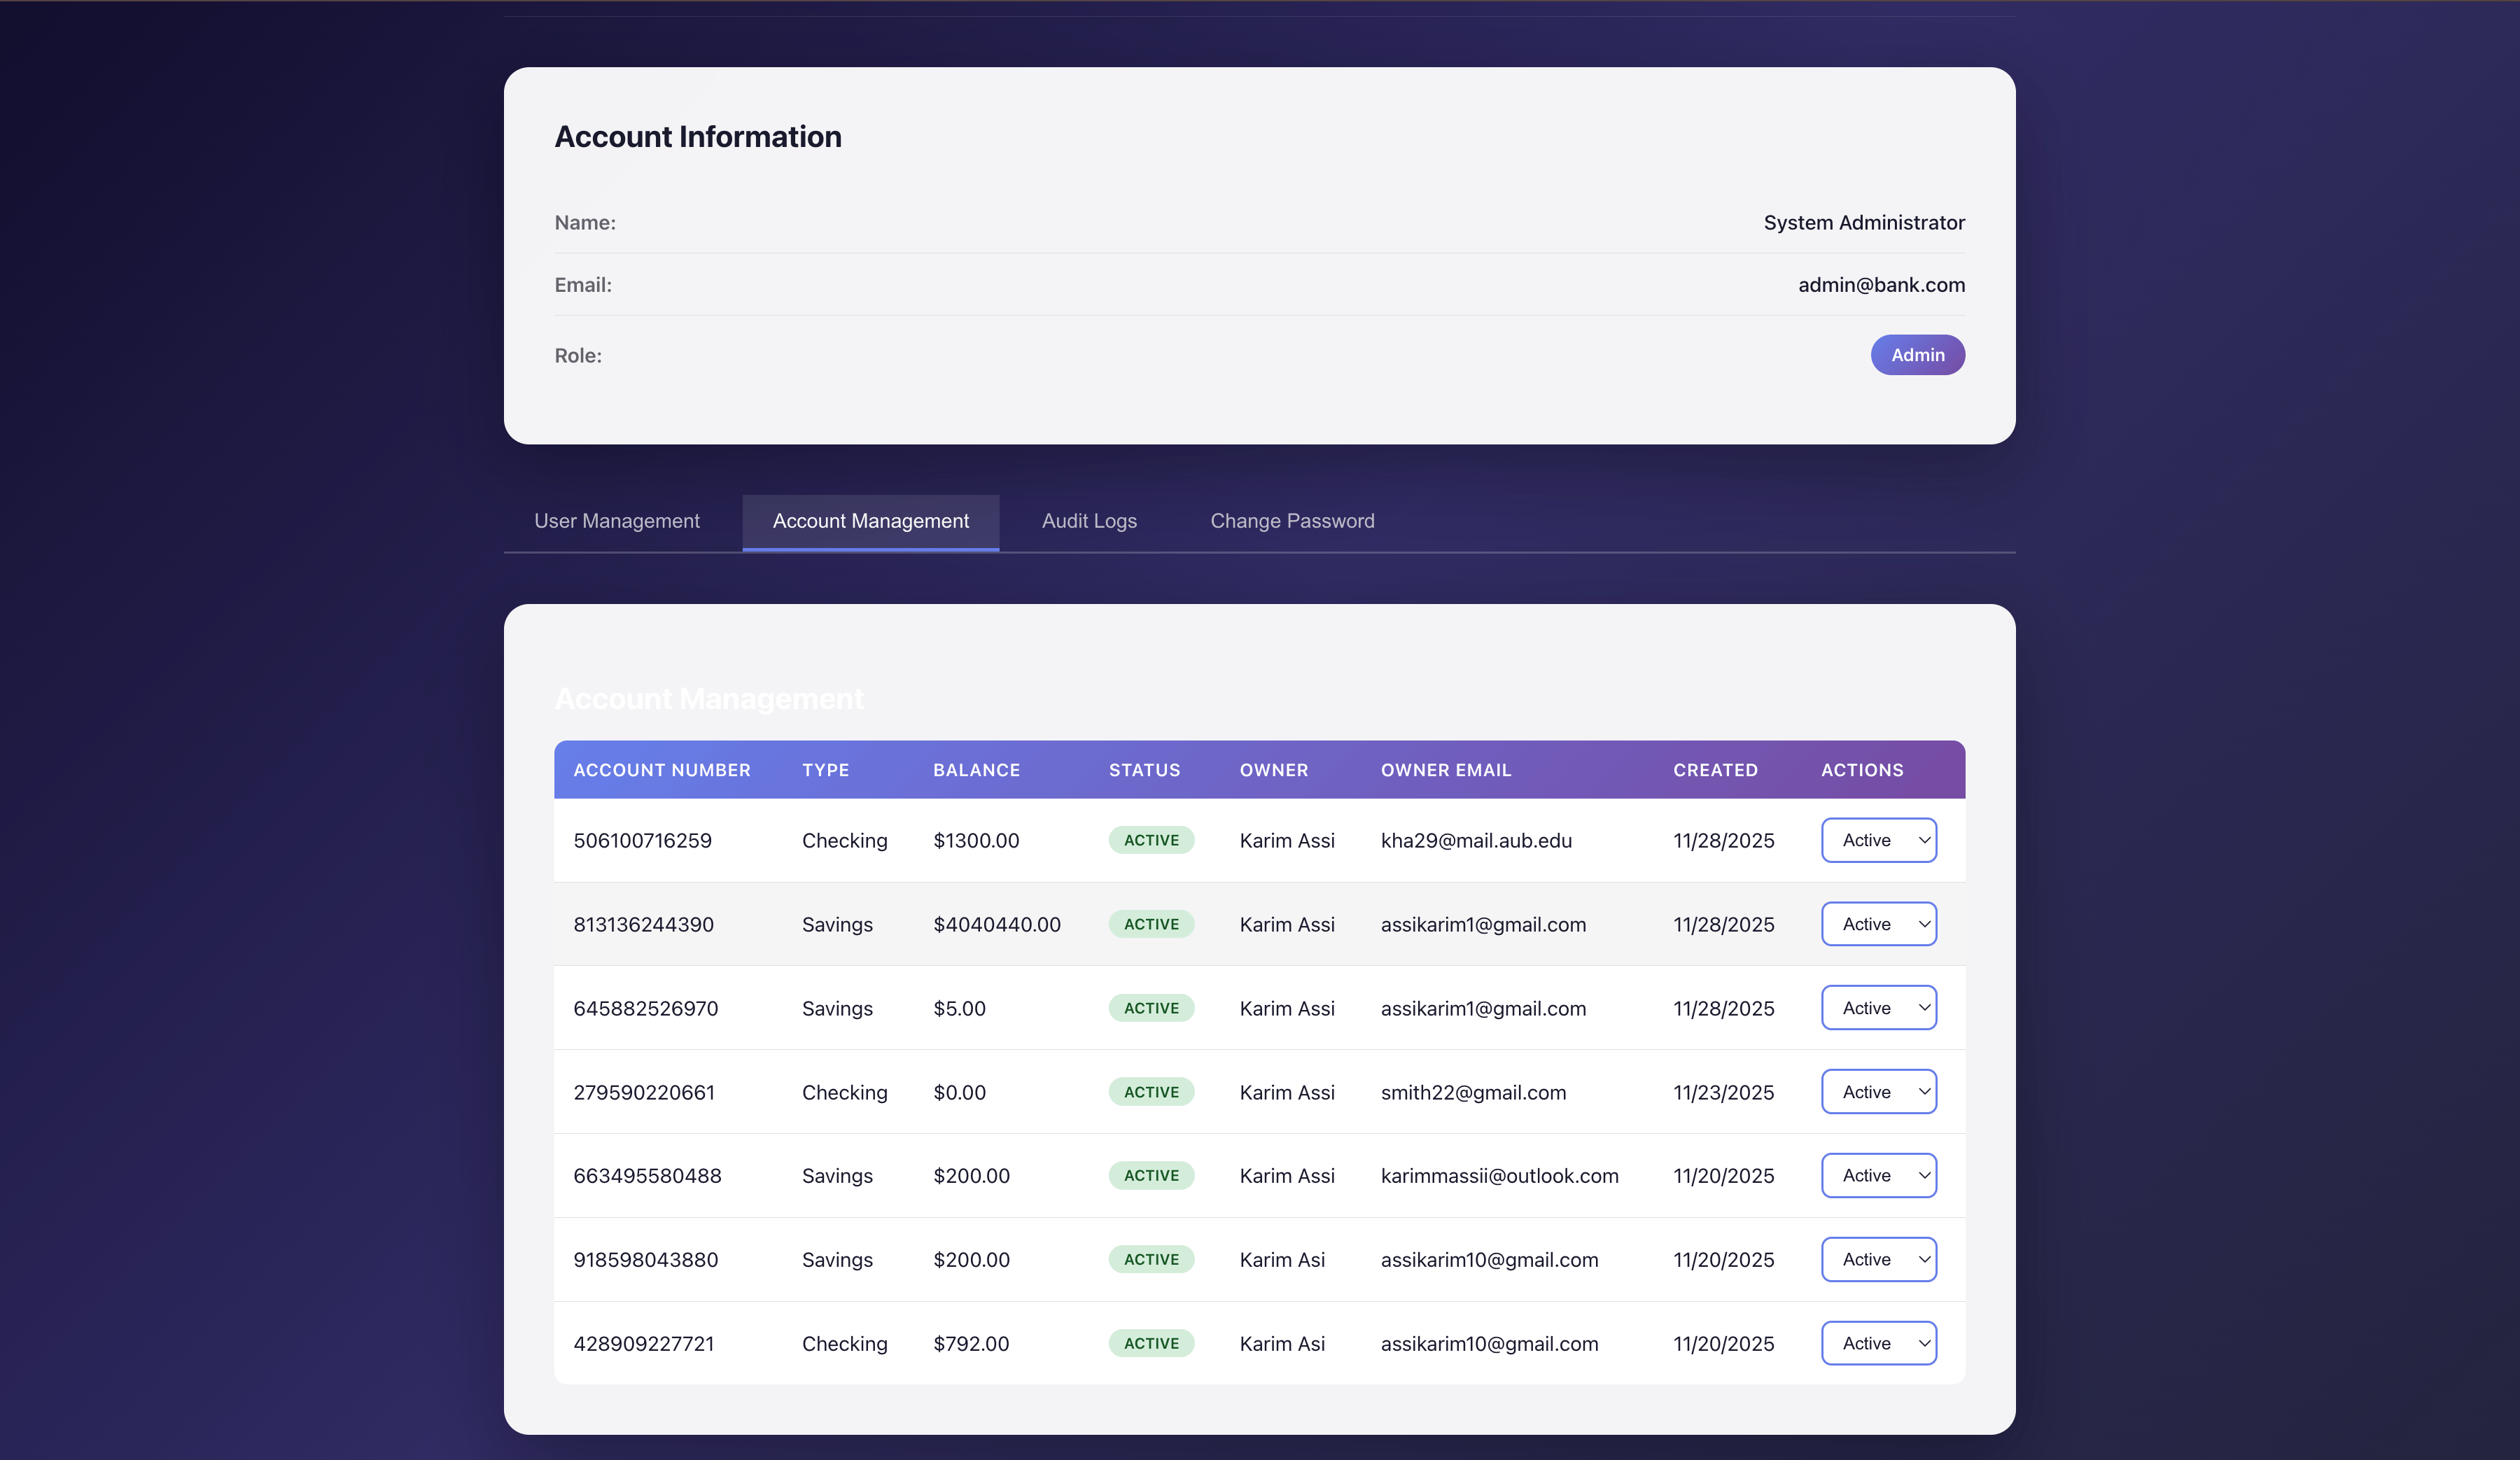This screenshot has width=2520, height=1460.
Task: Click the BALANCE column header
Action: (x=976, y=770)
